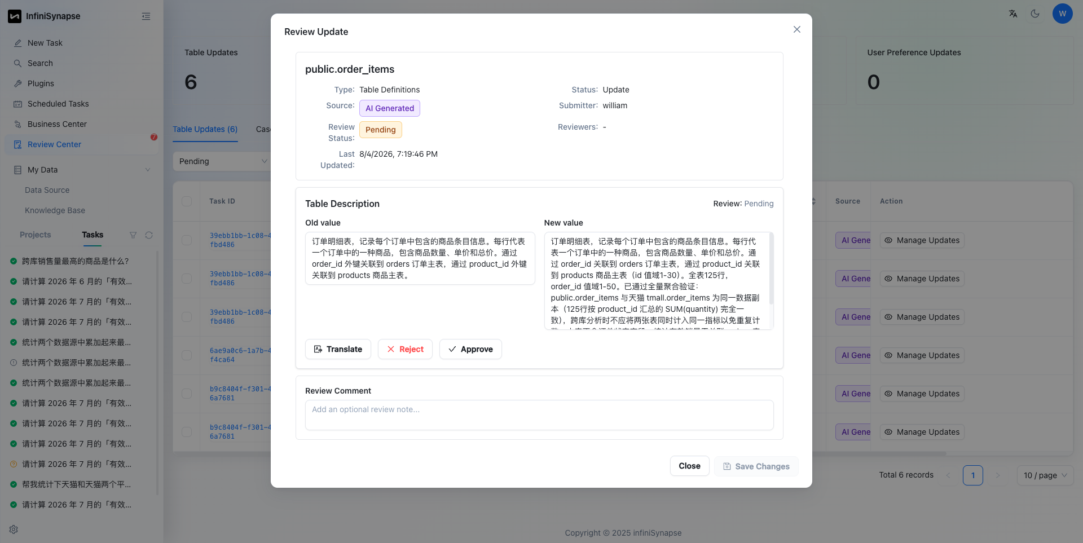This screenshot has height=543, width=1083.
Task: Check the 6ae9a0c6 row checkbox
Action: click(187, 355)
